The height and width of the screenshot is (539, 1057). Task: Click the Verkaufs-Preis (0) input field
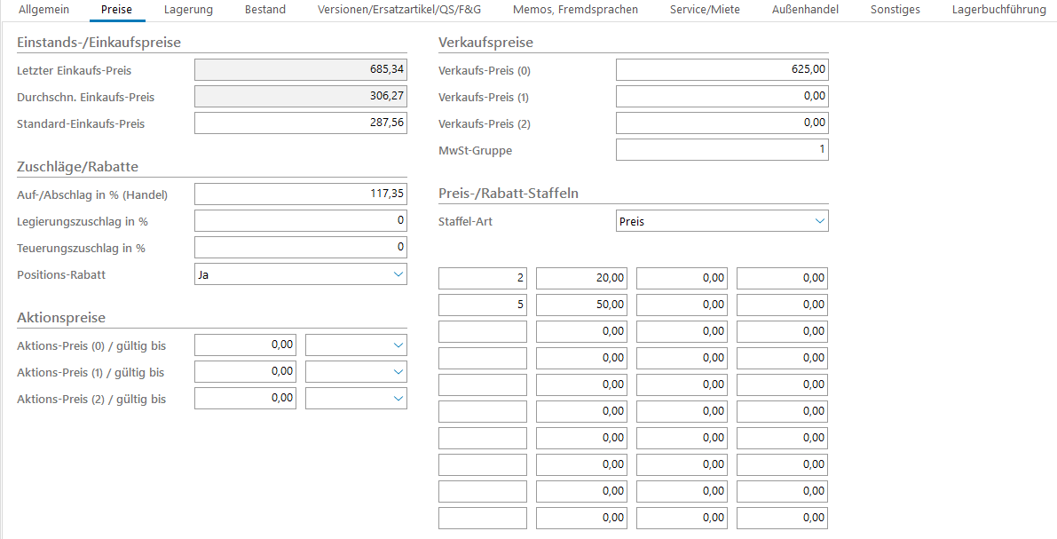click(722, 70)
